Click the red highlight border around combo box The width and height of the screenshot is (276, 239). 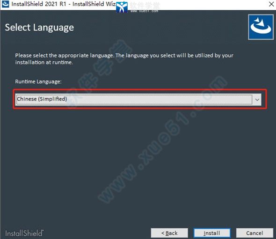point(140,90)
